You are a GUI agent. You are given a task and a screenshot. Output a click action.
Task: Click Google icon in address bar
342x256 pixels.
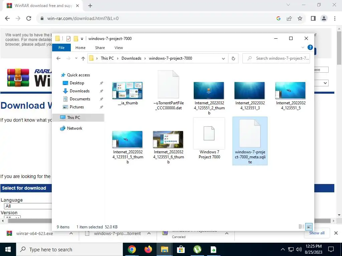(x=278, y=19)
